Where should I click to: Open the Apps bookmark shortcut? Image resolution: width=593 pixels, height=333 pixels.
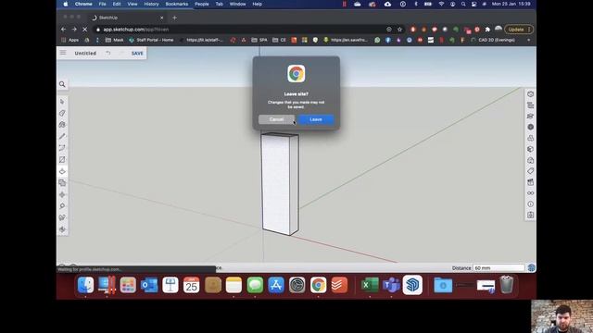[70, 40]
